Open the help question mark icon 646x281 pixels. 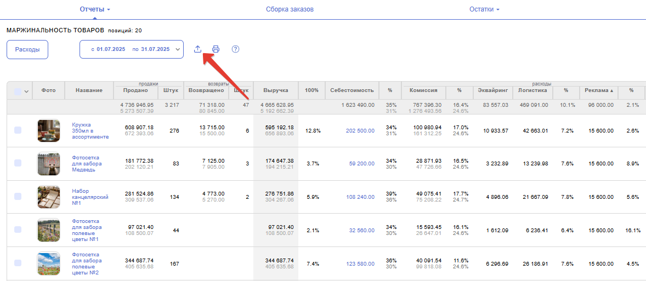point(236,49)
